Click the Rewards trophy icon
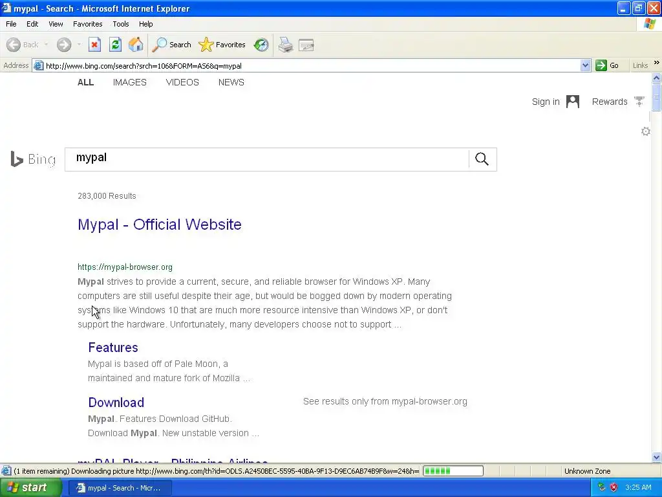The image size is (662, 497). pos(639,102)
